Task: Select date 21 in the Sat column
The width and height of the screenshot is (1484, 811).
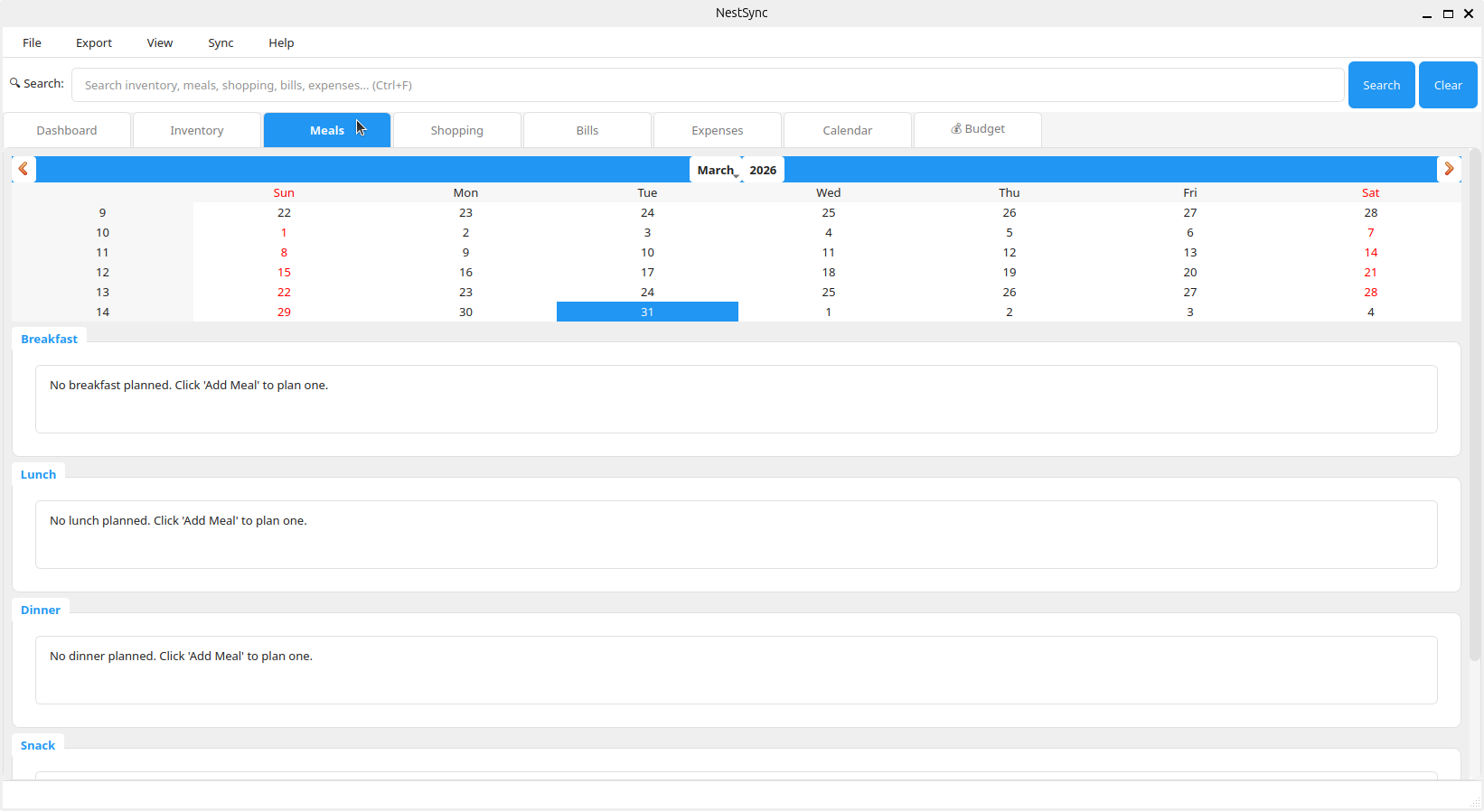Action: (x=1371, y=272)
